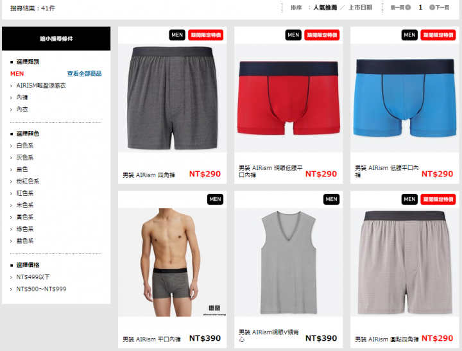This screenshot has height=351, width=462.
Task: Click red limited-offer badge on dotted boxers
Action: tap(438, 199)
